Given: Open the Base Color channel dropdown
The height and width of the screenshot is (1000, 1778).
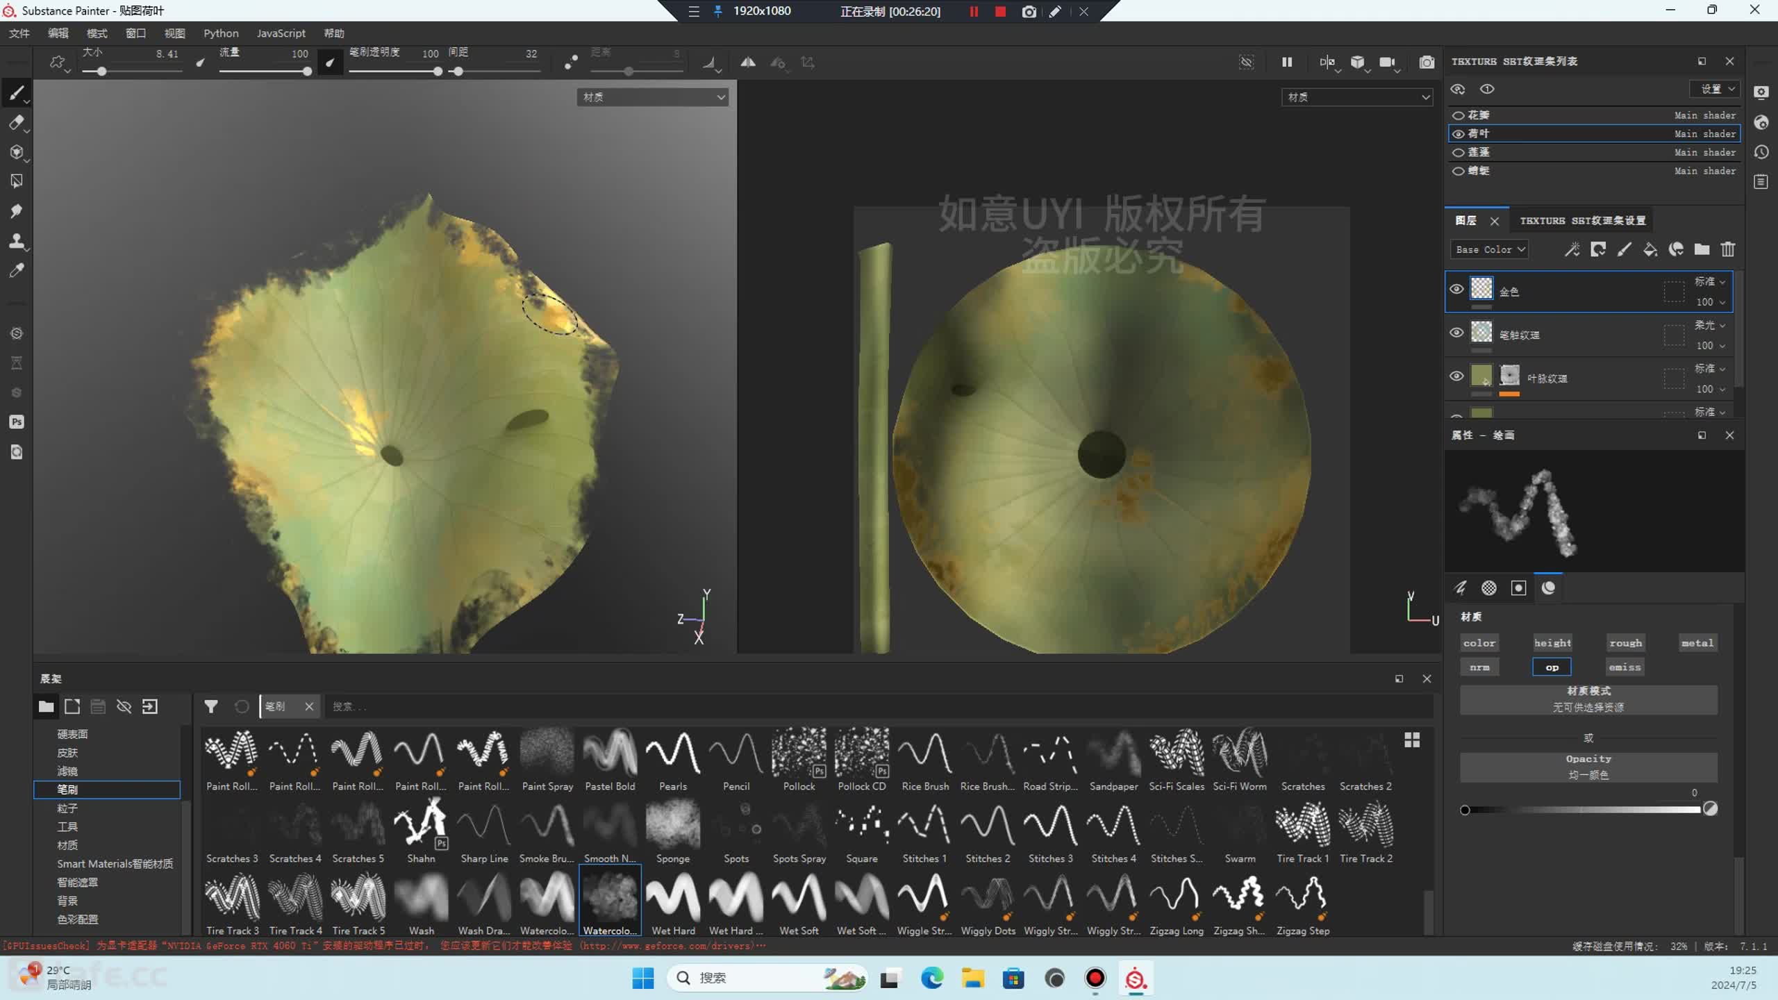Looking at the screenshot, I should (x=1489, y=249).
